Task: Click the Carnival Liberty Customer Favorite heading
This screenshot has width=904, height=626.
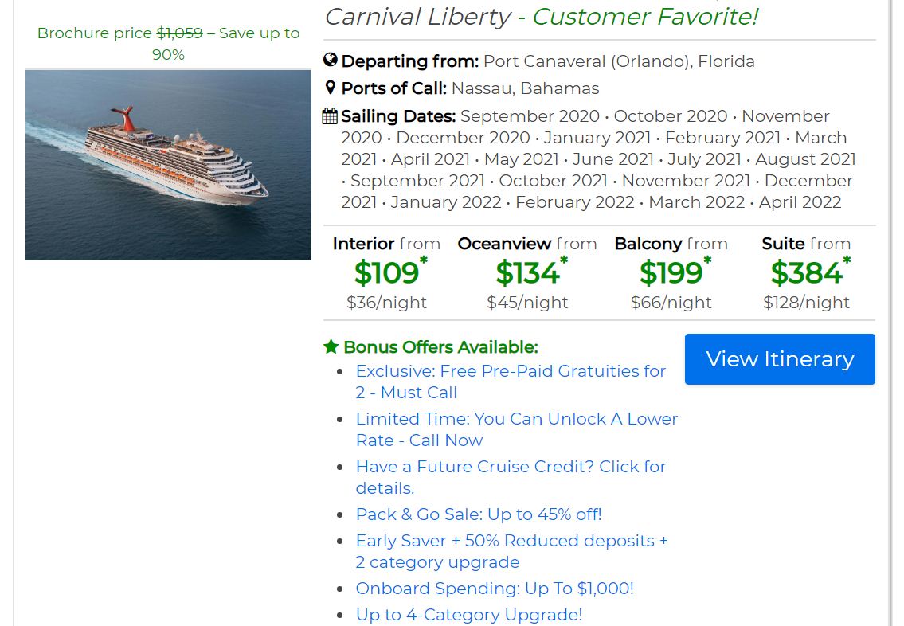Action: pos(541,16)
